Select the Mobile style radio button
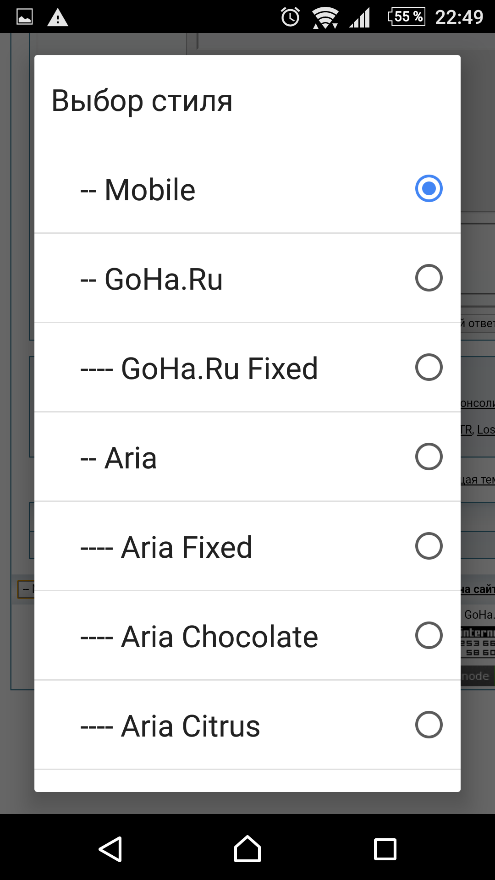This screenshot has width=495, height=880. [429, 188]
